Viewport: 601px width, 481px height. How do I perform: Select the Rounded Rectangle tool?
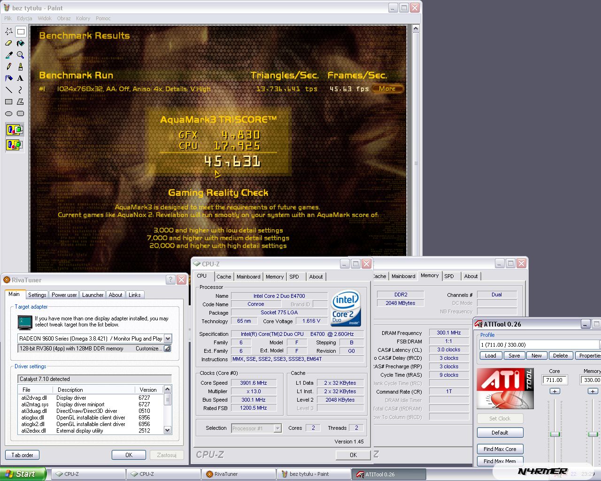tap(21, 114)
